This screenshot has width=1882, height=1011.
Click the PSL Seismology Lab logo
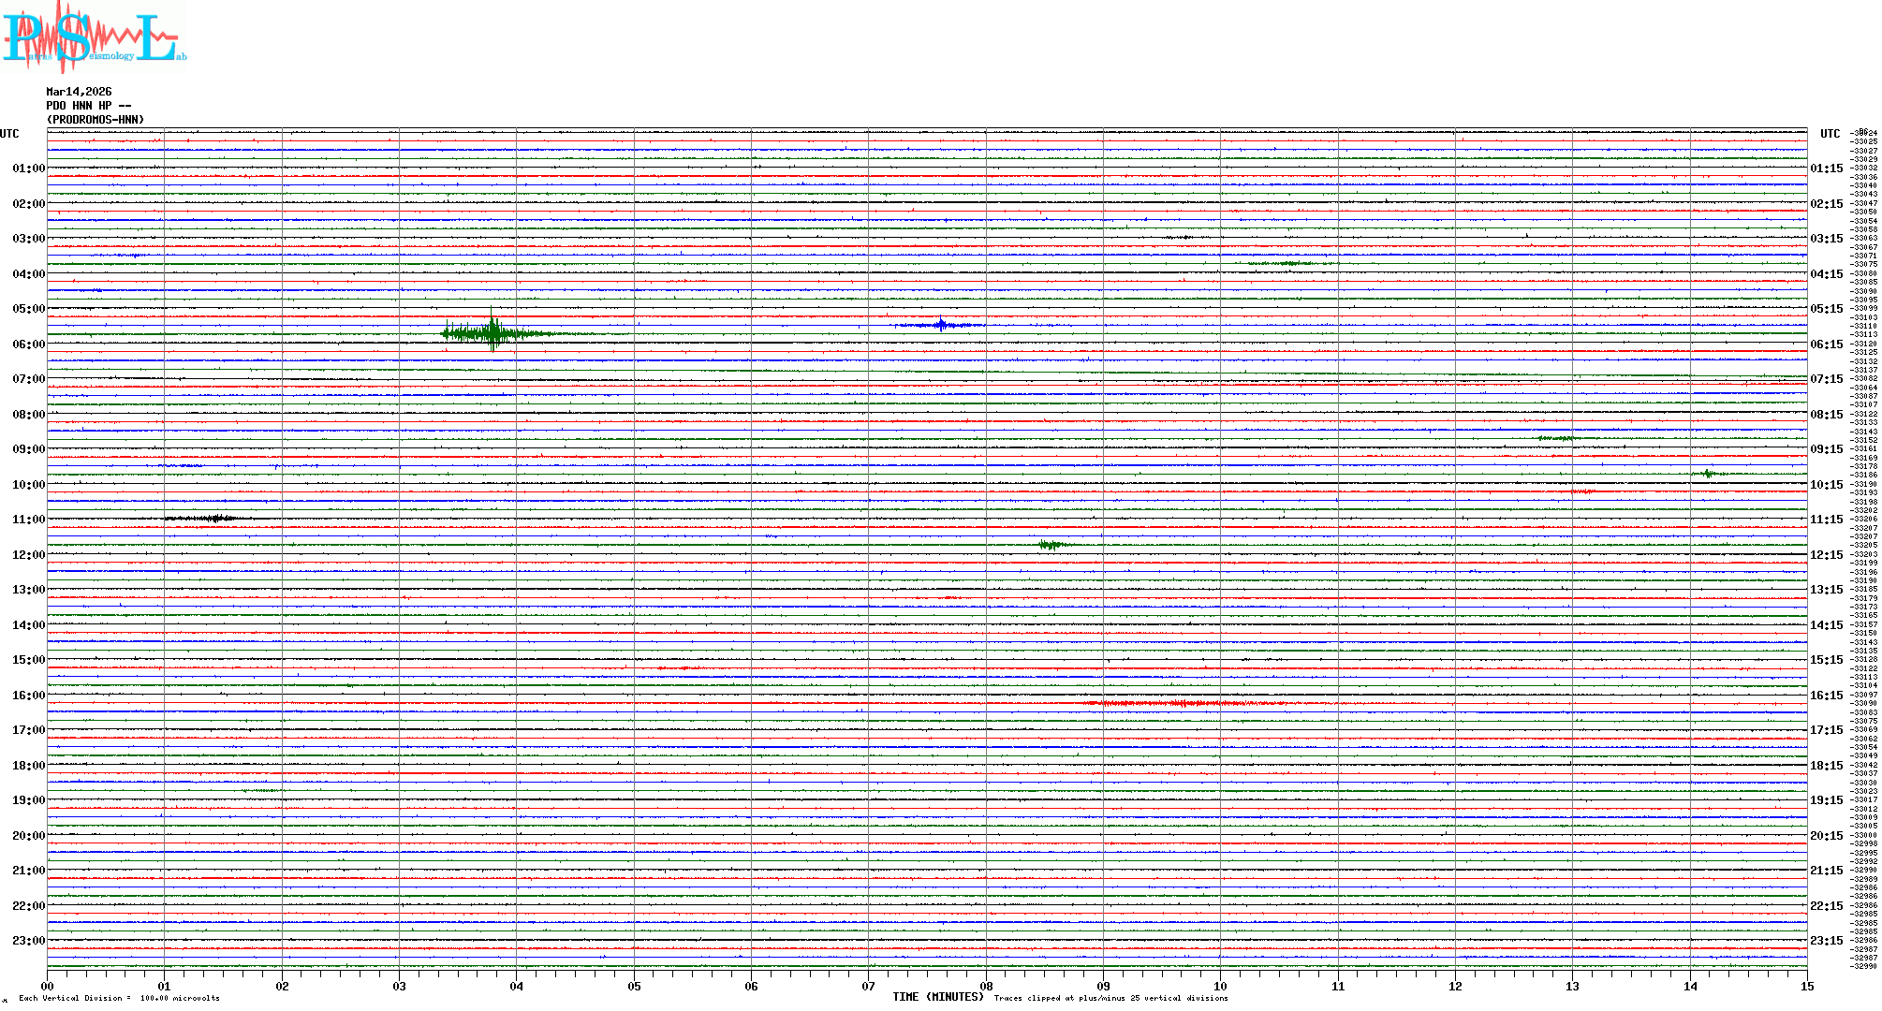[x=94, y=37]
